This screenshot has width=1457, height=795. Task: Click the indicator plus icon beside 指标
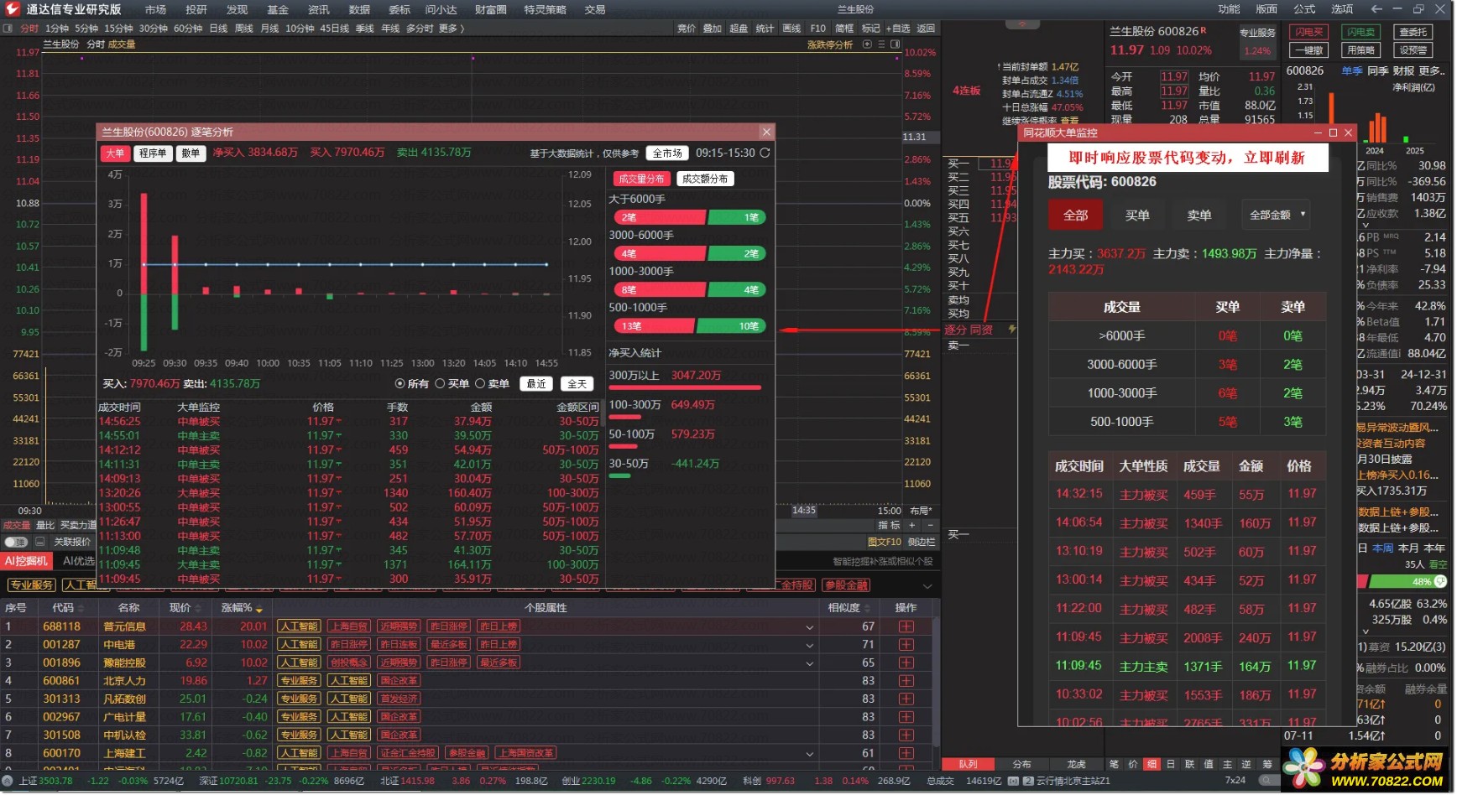point(912,525)
